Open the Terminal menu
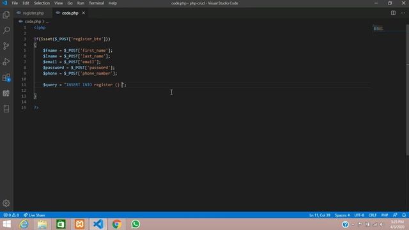This screenshot has width=409, height=230. click(x=96, y=3)
